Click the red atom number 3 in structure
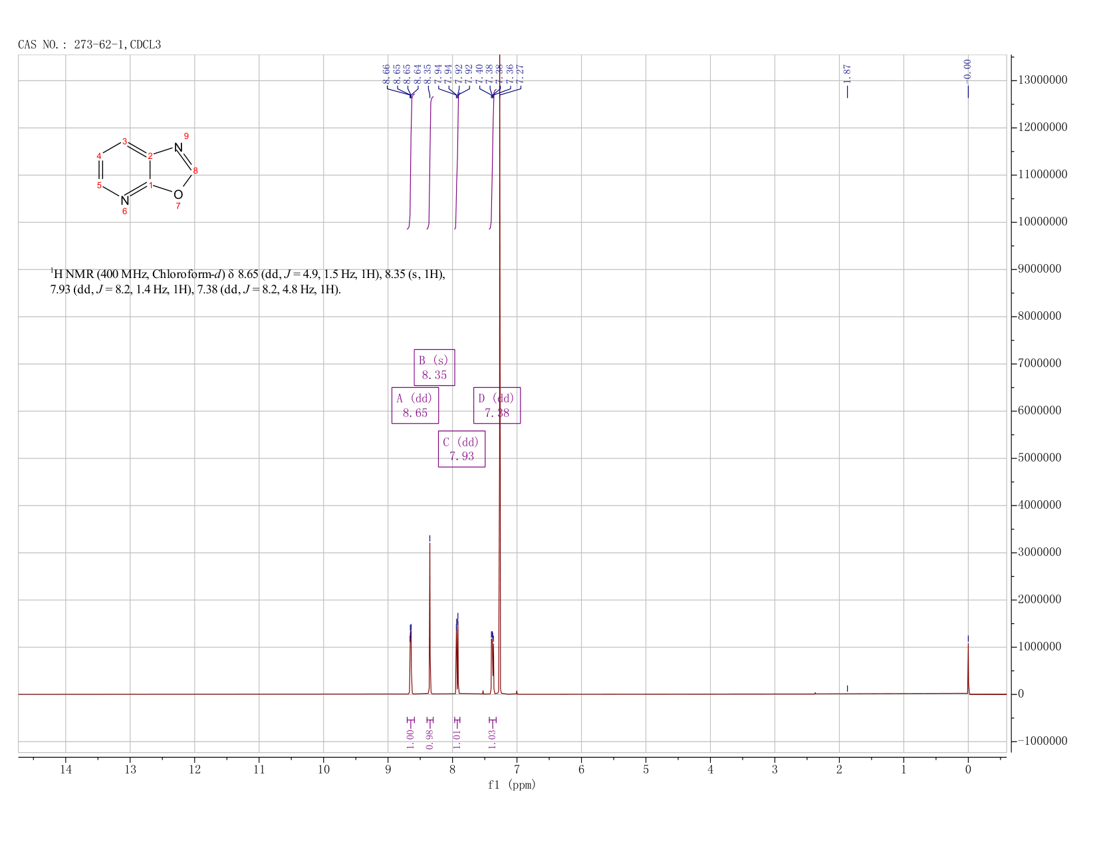 [124, 141]
